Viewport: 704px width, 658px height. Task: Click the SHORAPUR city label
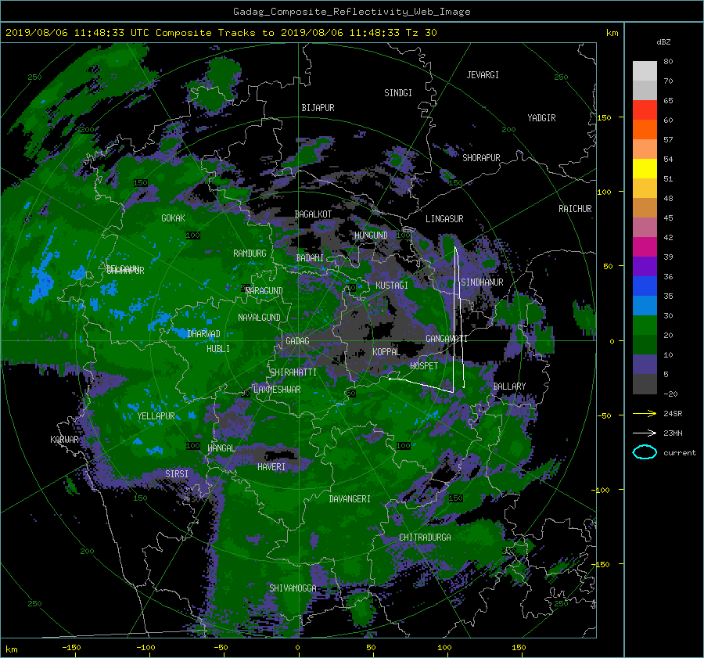(x=481, y=158)
